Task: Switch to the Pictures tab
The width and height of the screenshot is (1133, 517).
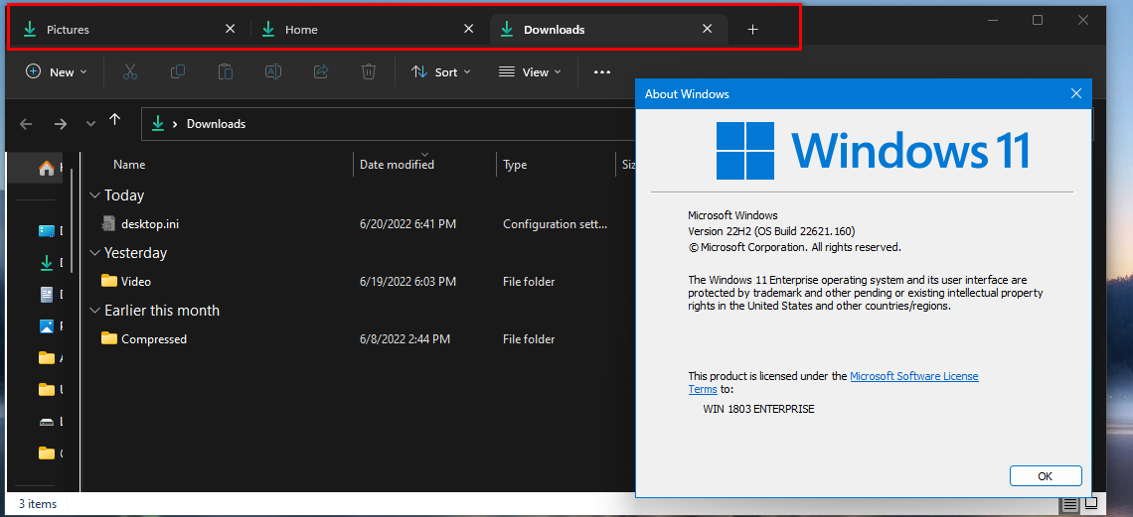Action: 130,30
